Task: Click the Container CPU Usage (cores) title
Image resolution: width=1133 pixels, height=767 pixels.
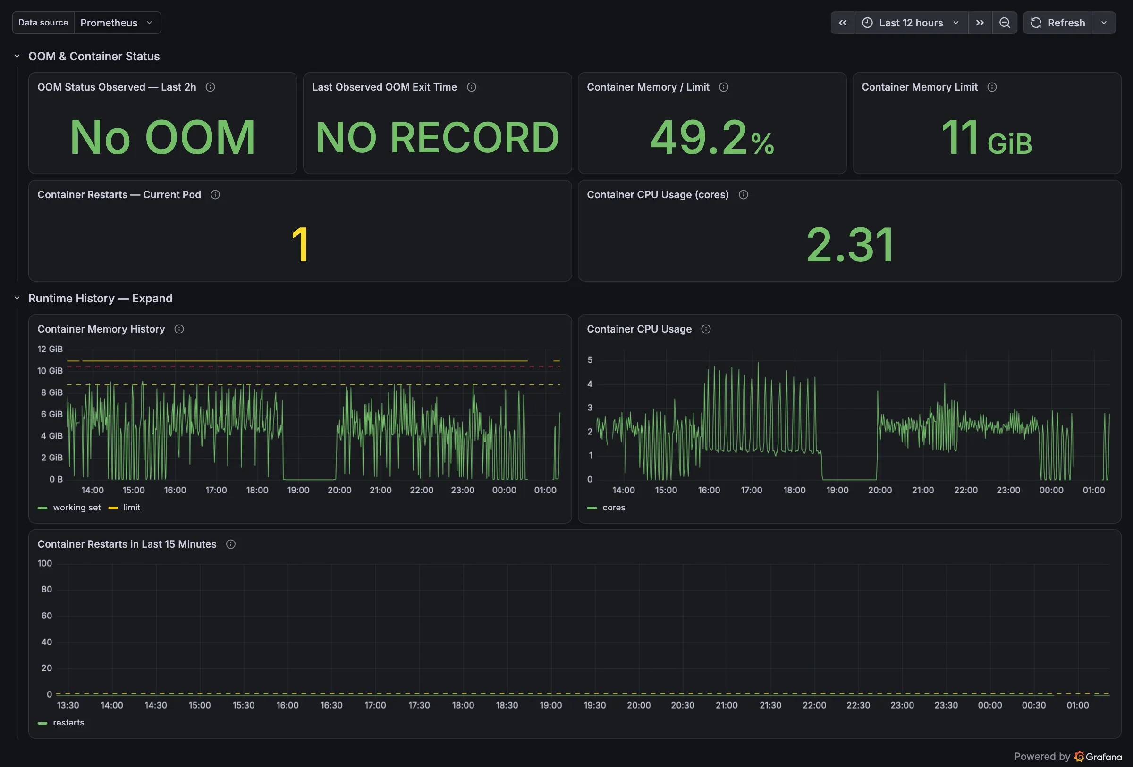Action: [658, 195]
